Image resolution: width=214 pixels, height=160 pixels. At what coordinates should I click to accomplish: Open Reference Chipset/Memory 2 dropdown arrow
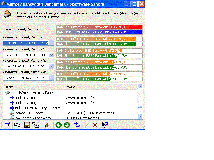(51, 55)
